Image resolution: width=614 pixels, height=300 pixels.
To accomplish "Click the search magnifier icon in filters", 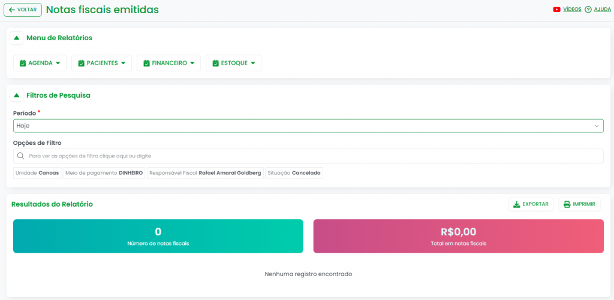I will [x=21, y=156].
